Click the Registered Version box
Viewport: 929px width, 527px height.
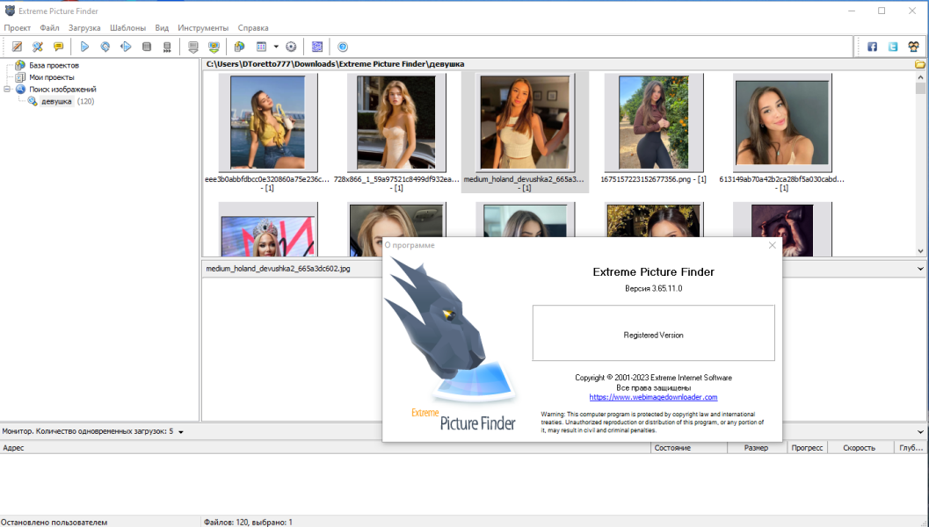(654, 333)
